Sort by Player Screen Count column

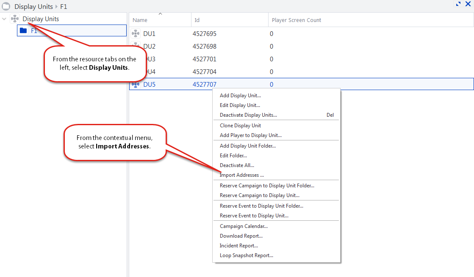tap(296, 20)
